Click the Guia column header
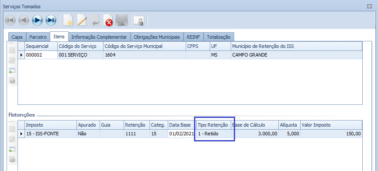The height and width of the screenshot is (171, 378). (111, 125)
